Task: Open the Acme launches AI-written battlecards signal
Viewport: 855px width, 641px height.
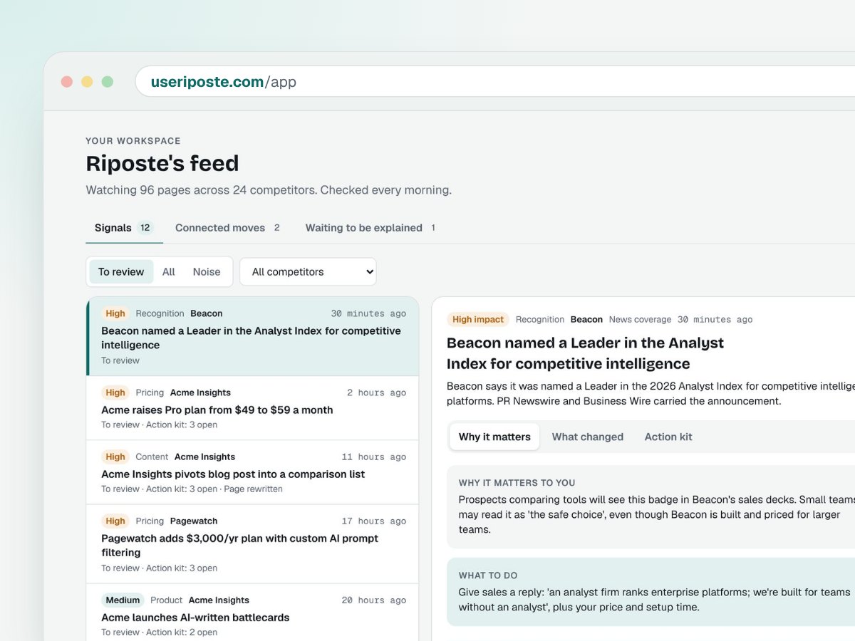Action: pos(252,613)
